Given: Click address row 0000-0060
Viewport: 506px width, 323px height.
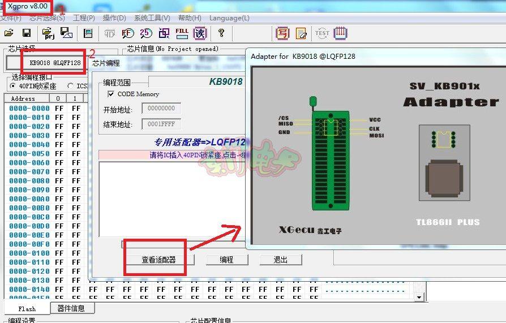Looking at the screenshot, I should [x=29, y=162].
